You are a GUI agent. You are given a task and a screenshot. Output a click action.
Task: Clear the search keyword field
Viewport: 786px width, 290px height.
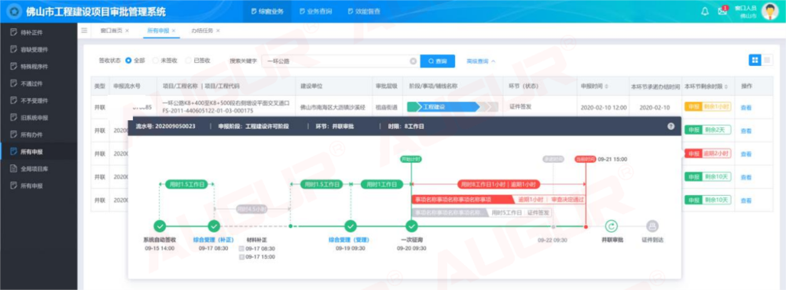click(x=413, y=61)
